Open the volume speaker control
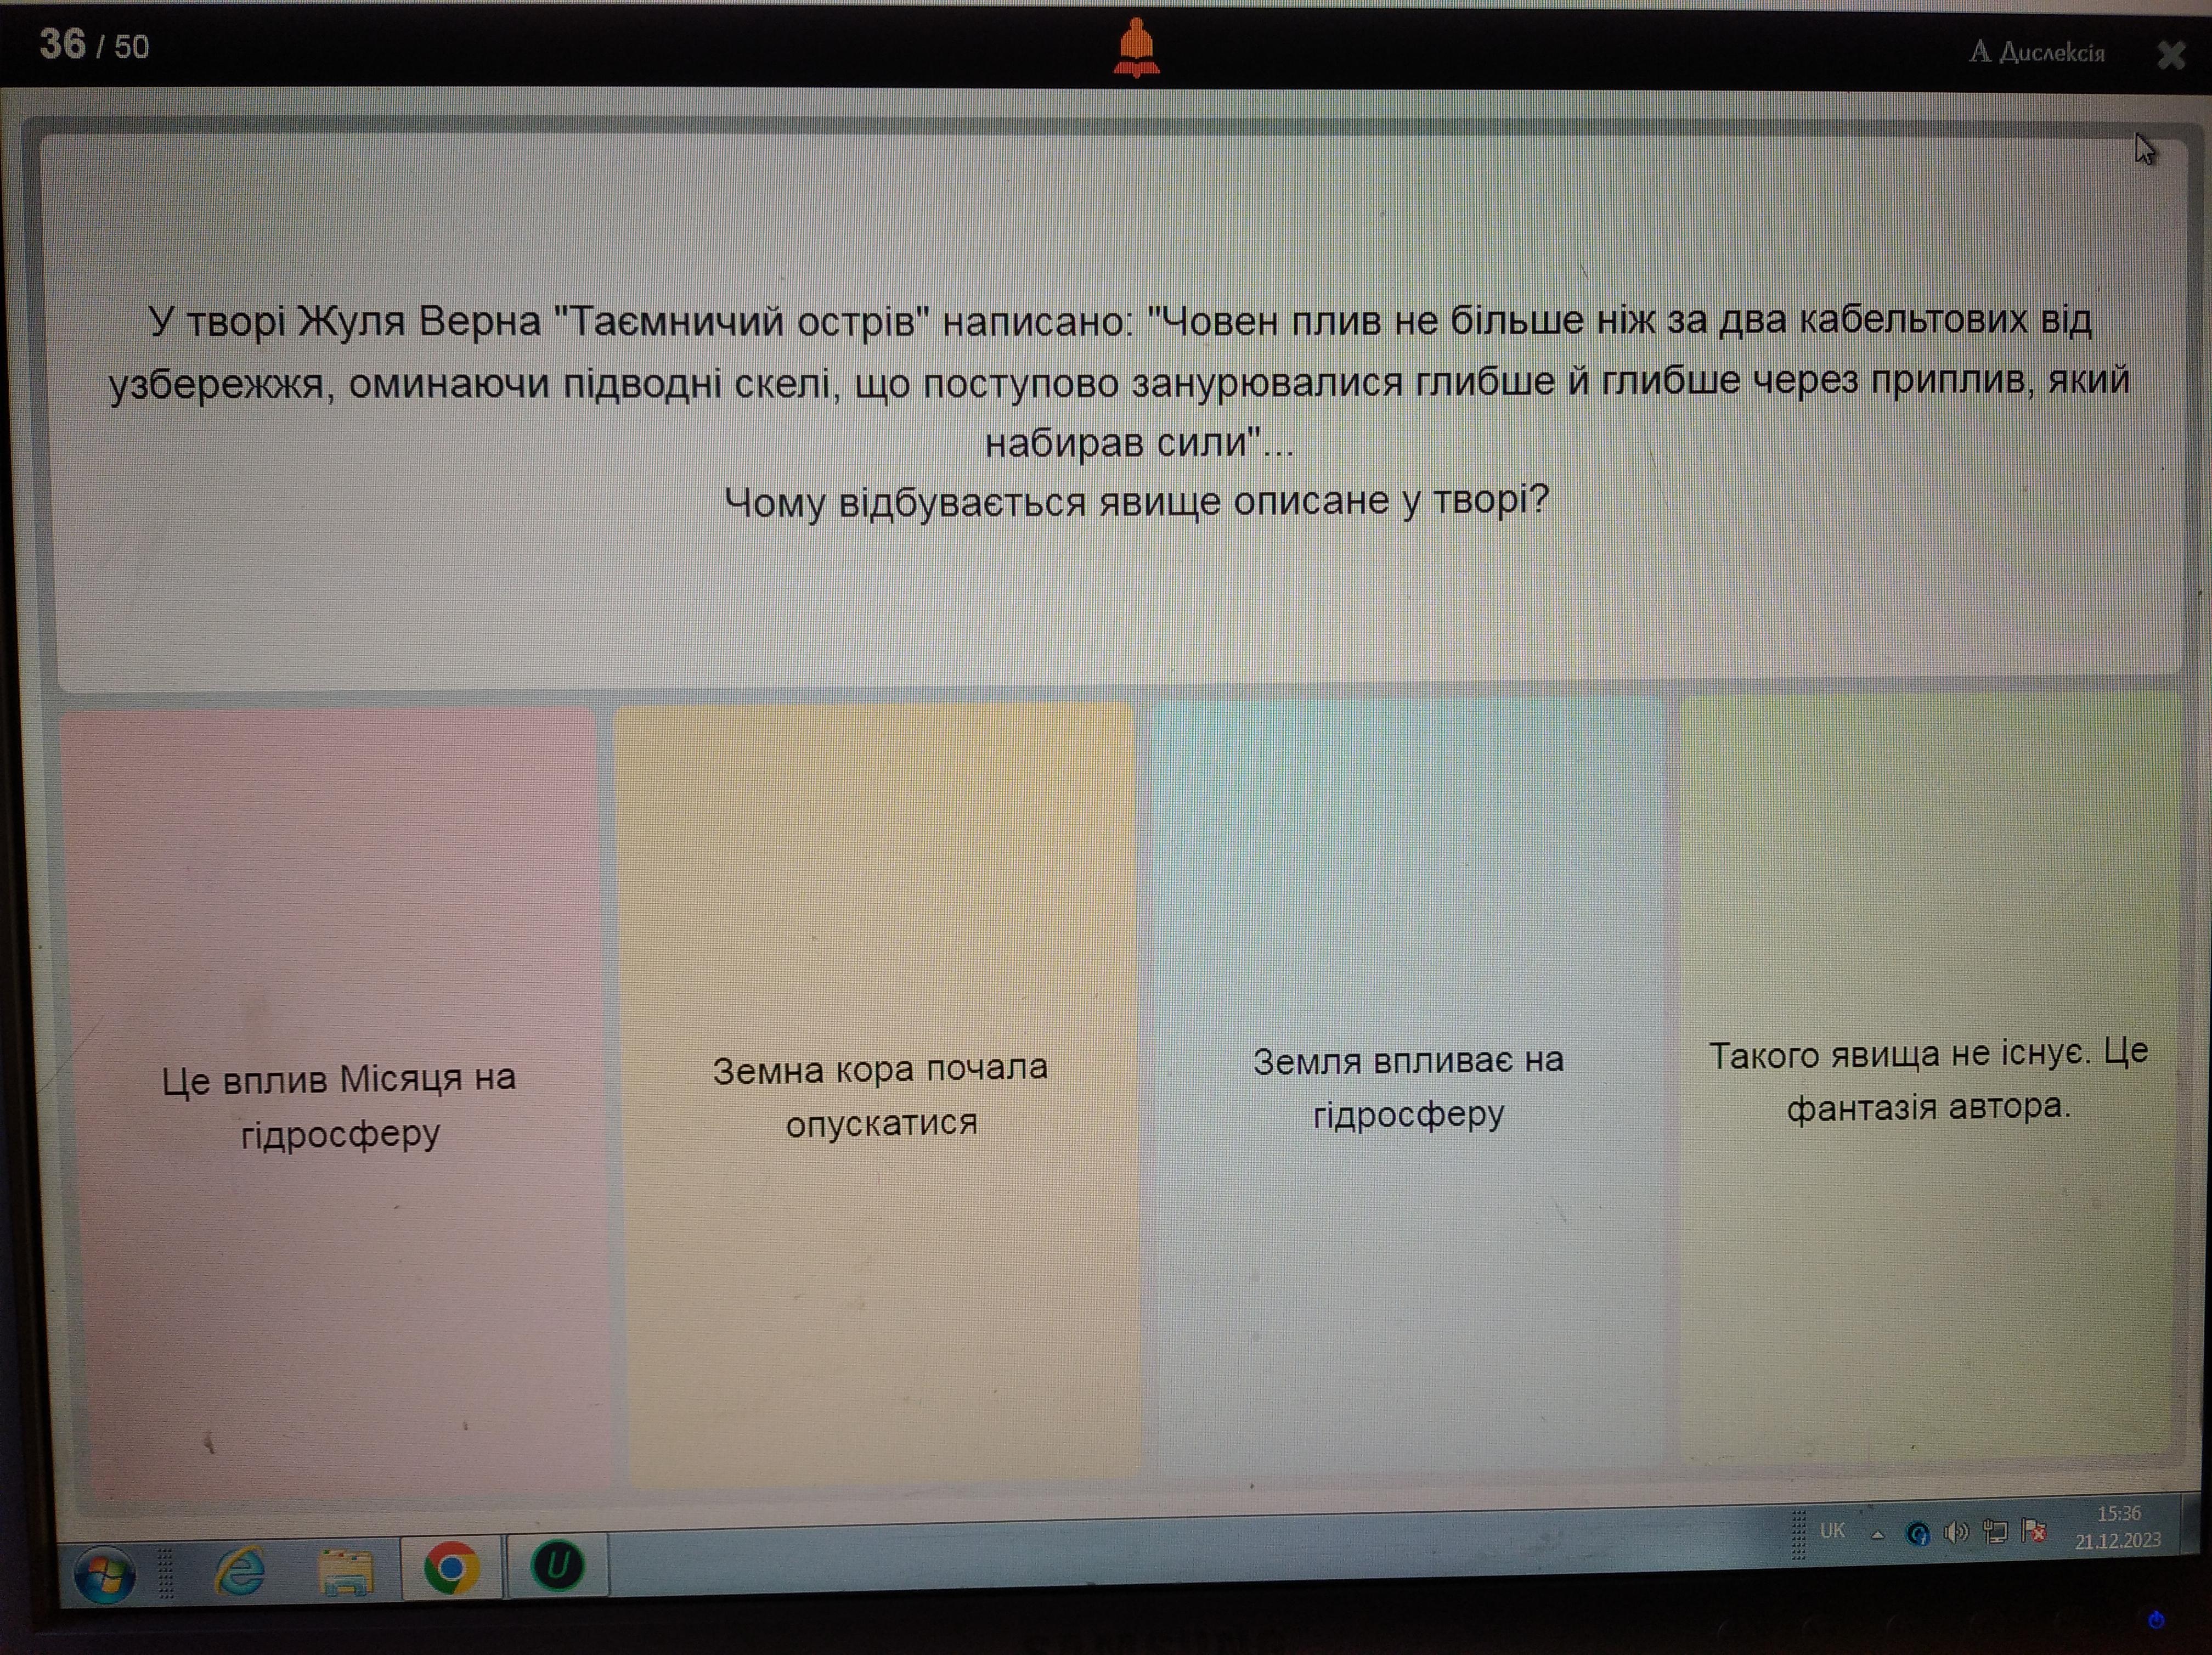 point(1956,1532)
